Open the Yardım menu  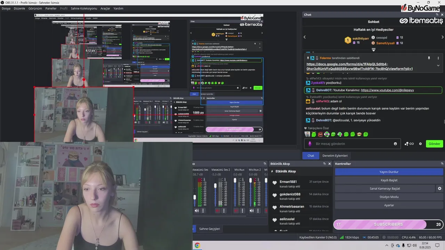point(119,8)
